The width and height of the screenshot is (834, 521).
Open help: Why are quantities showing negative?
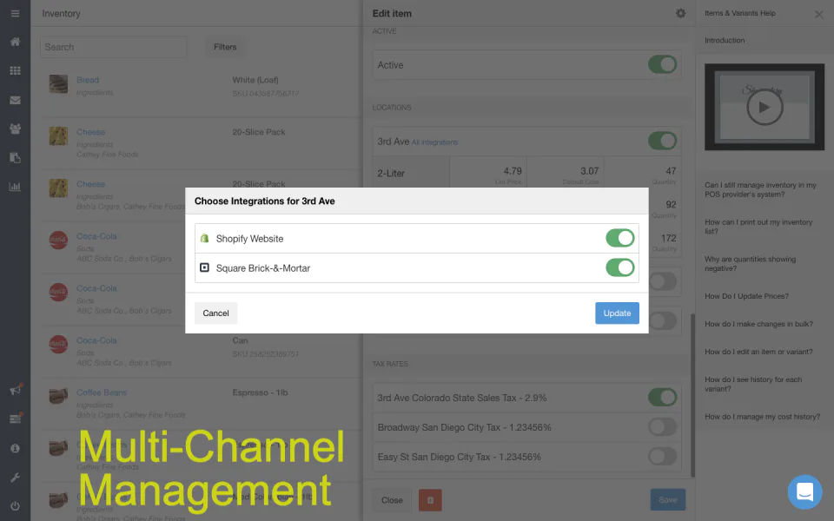pyautogui.click(x=750, y=264)
